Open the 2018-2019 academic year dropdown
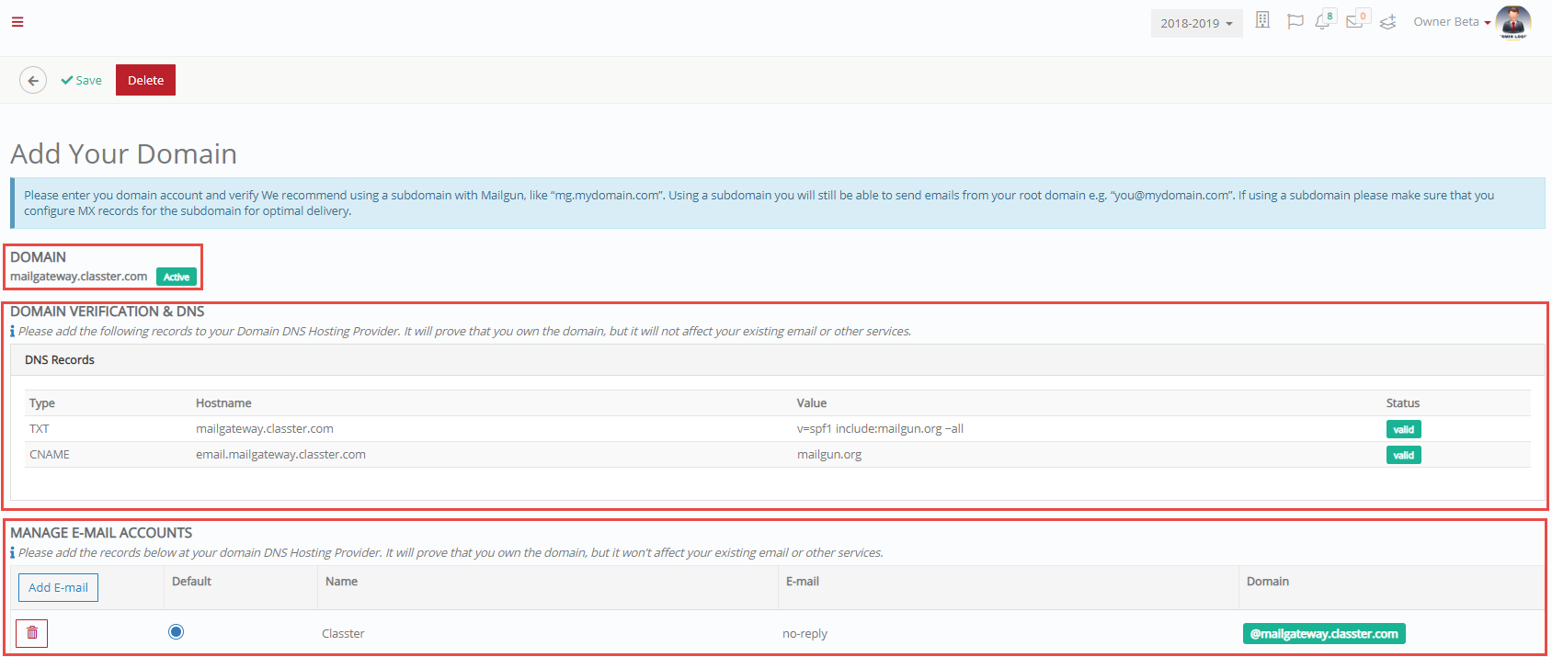Viewport: 1552px width, 657px height. point(1196,23)
